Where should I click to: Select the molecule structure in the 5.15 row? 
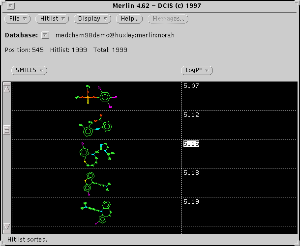(96, 153)
